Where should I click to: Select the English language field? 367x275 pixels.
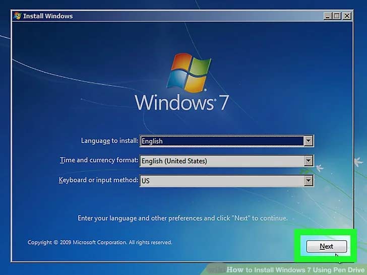point(226,141)
